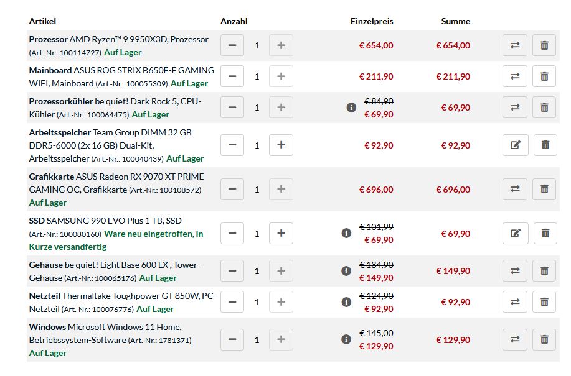
Task: Swap the Thermaltake Toughpower GT 850W unit
Action: tap(514, 301)
